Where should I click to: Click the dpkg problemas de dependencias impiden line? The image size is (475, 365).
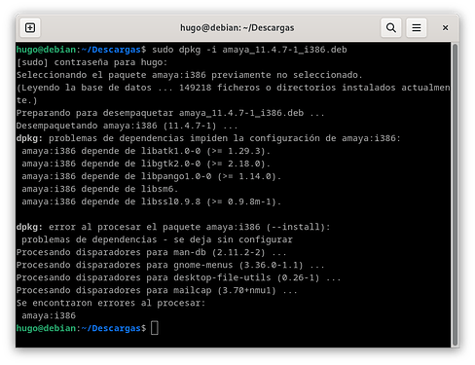[208, 138]
